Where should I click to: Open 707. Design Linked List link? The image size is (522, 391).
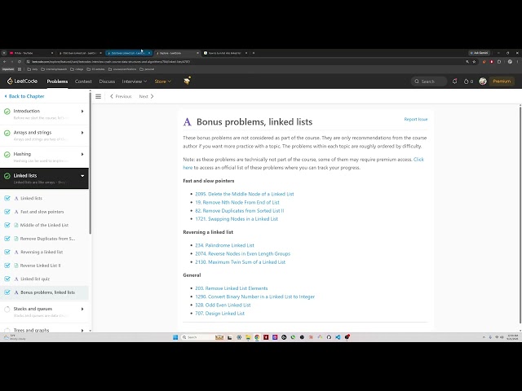[219, 314]
